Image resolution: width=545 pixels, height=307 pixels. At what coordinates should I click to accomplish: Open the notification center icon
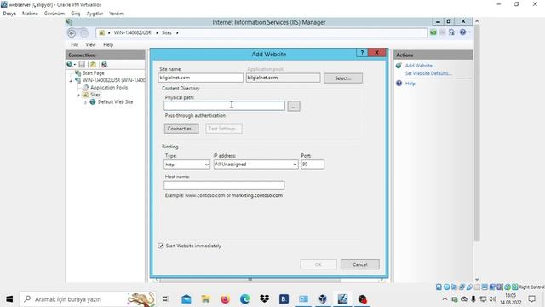click(531, 299)
